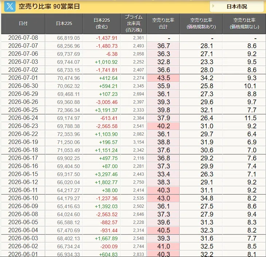This screenshot has height=257, width=266.
Task: Click the regulated ratio value 34.8
Action: click(x=207, y=198)
